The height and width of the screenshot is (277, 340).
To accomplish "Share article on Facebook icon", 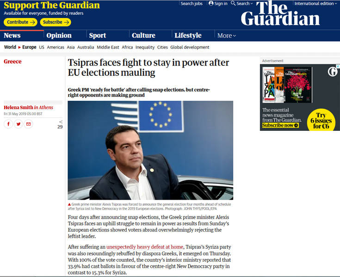I will click(x=8, y=124).
